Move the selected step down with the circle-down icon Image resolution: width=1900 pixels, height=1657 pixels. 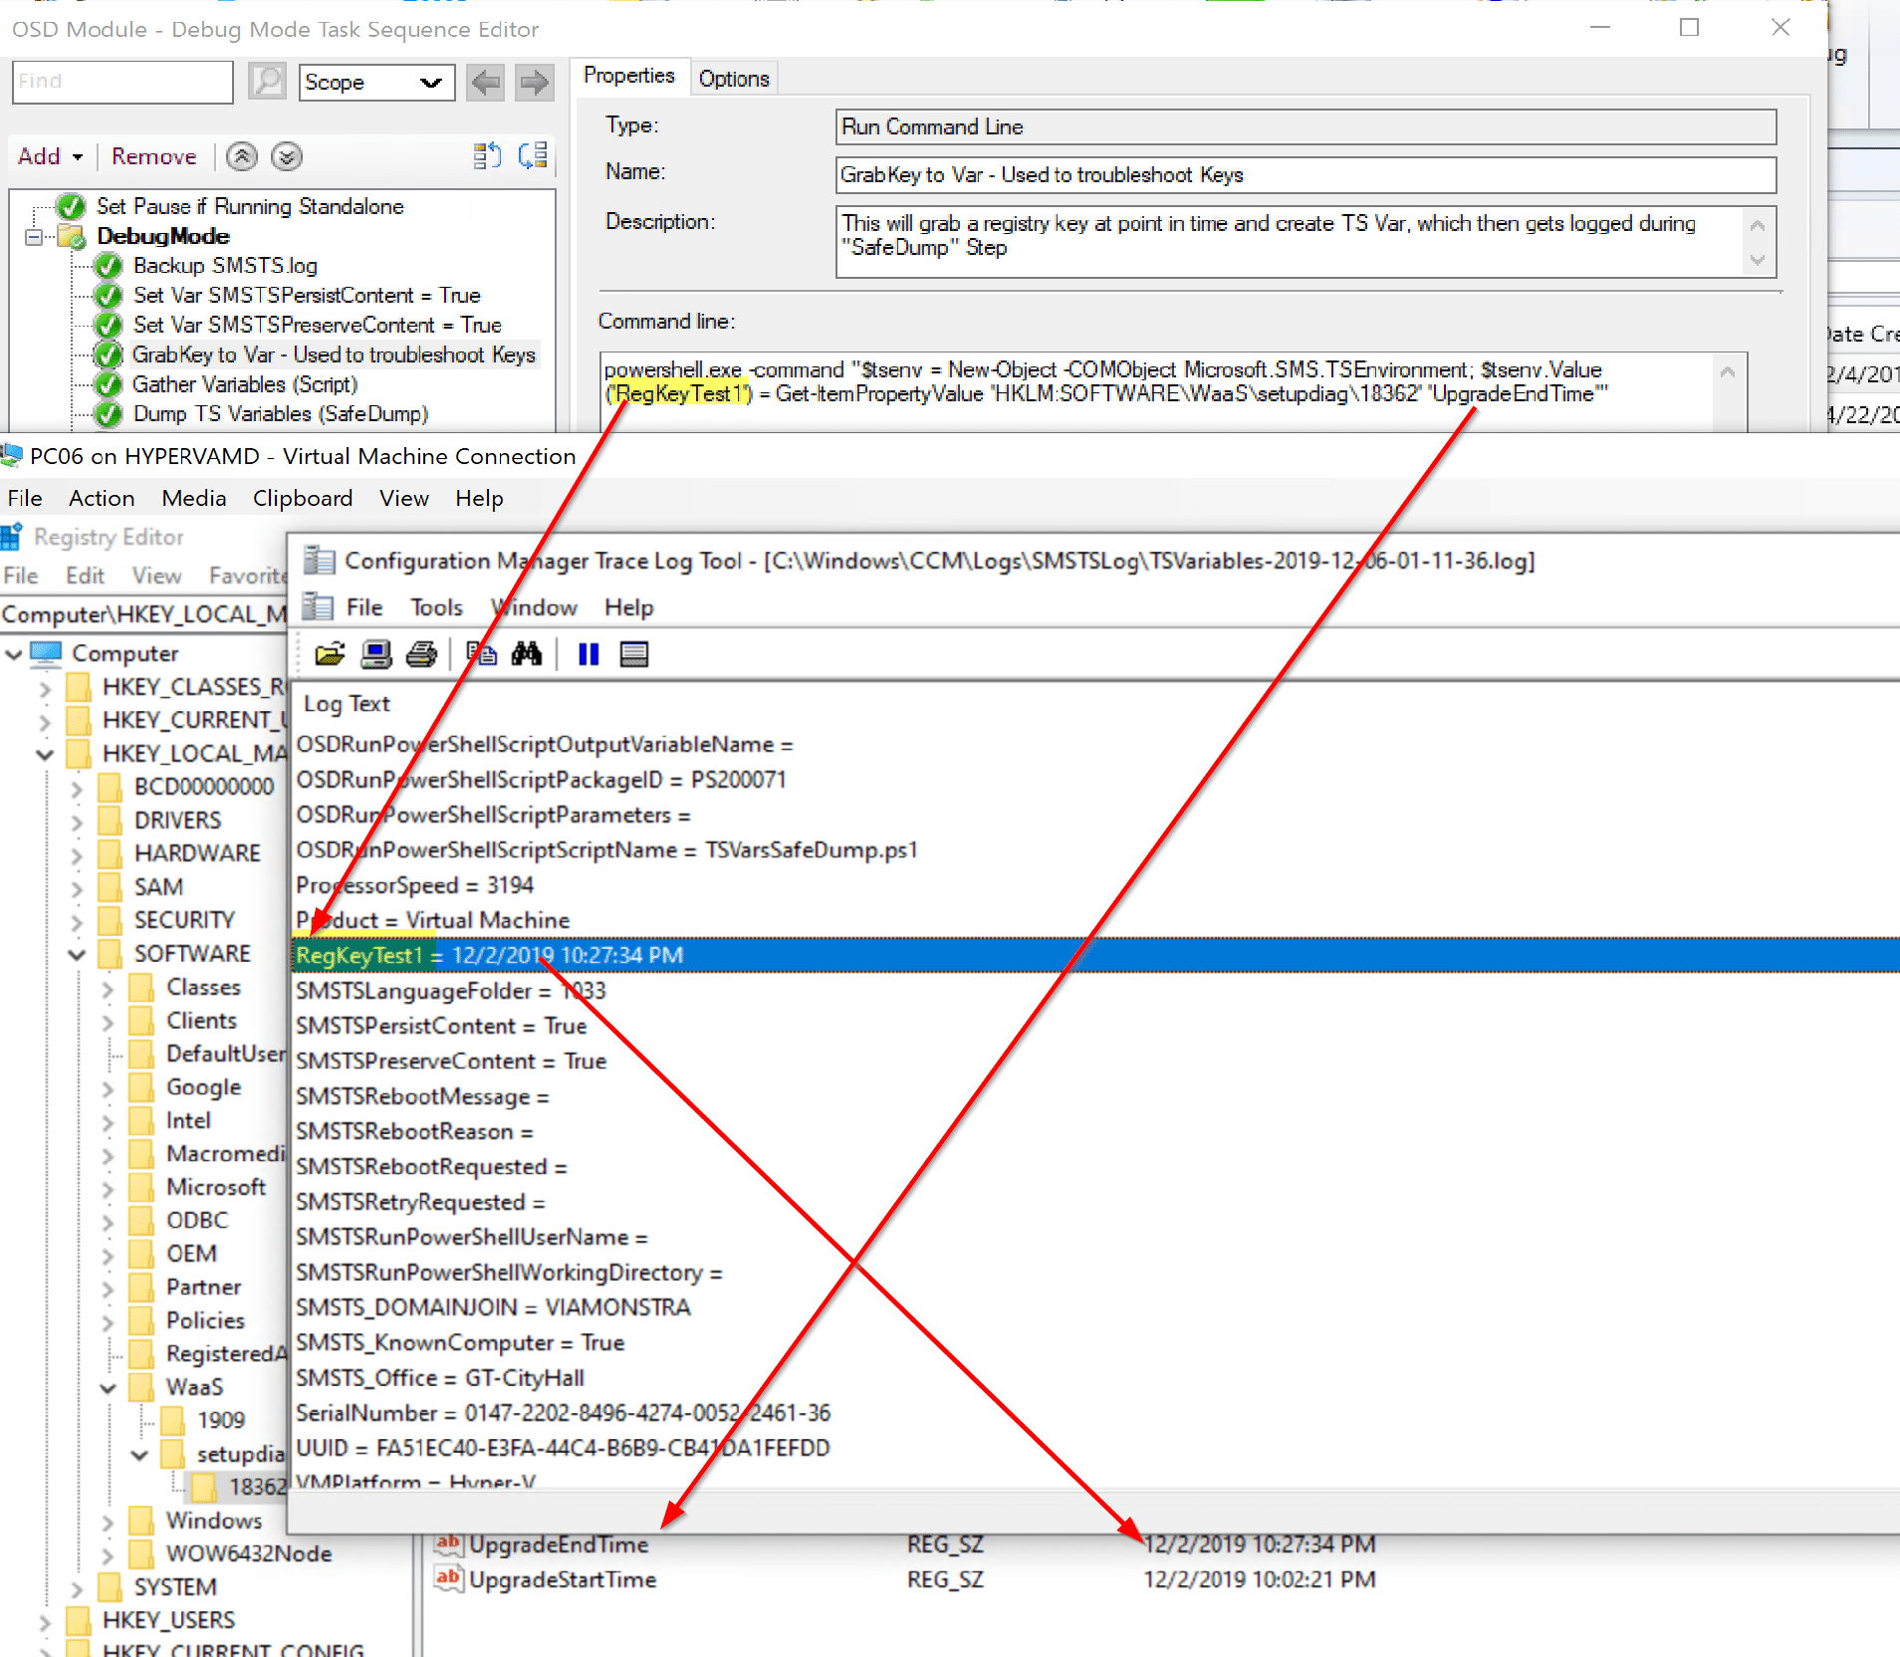[x=286, y=156]
